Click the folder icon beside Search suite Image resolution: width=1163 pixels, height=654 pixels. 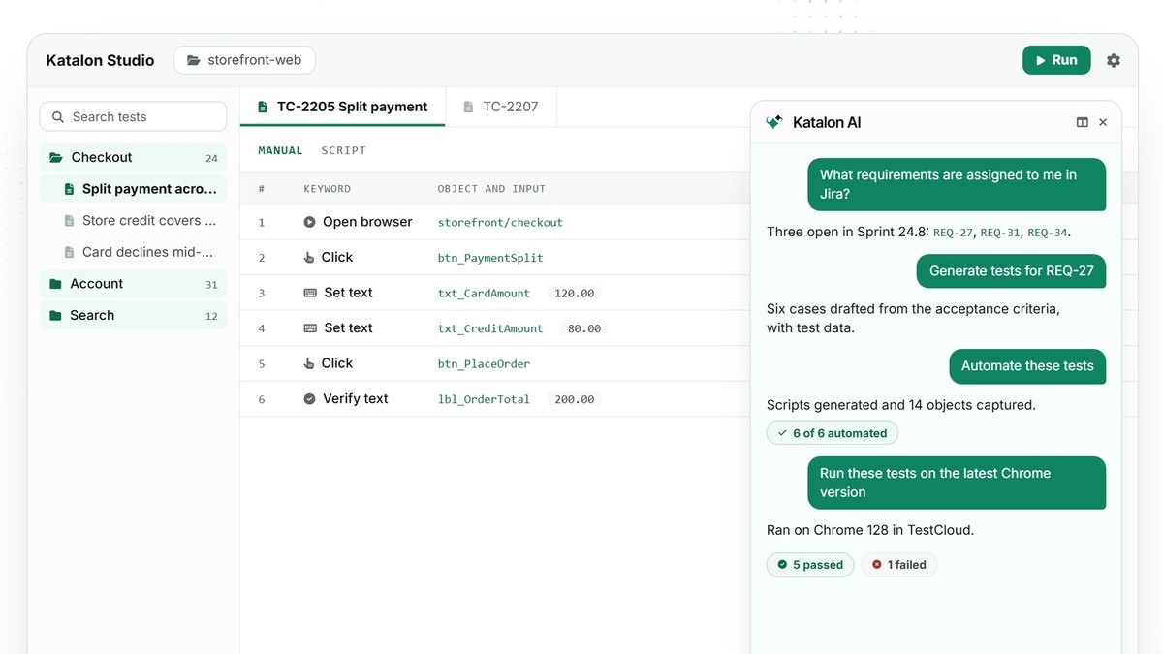[x=55, y=315]
